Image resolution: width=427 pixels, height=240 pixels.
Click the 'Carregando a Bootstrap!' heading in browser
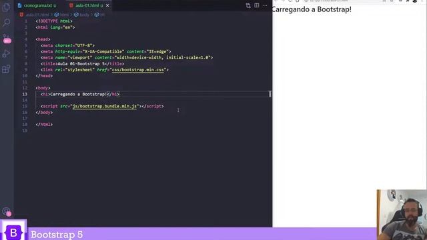point(312,9)
